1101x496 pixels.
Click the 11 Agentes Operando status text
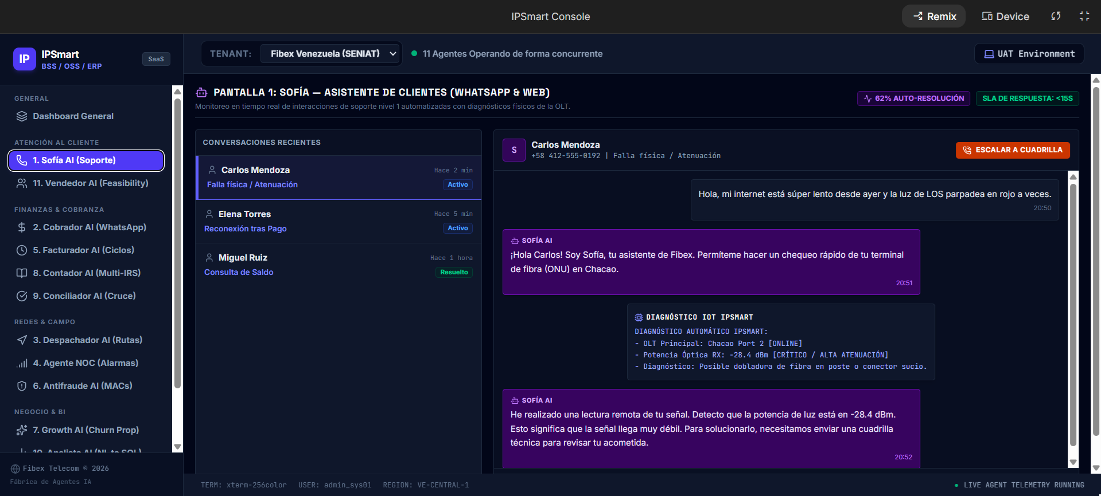pyautogui.click(x=512, y=54)
